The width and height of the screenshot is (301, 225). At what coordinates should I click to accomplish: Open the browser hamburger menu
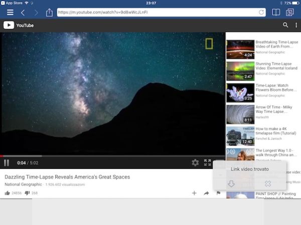(10, 12)
